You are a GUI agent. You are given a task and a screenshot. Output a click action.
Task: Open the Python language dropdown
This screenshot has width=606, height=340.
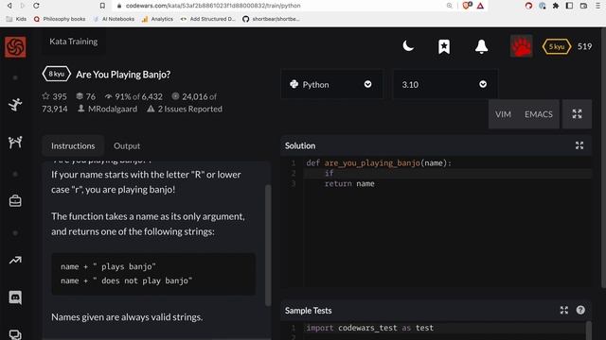point(331,84)
